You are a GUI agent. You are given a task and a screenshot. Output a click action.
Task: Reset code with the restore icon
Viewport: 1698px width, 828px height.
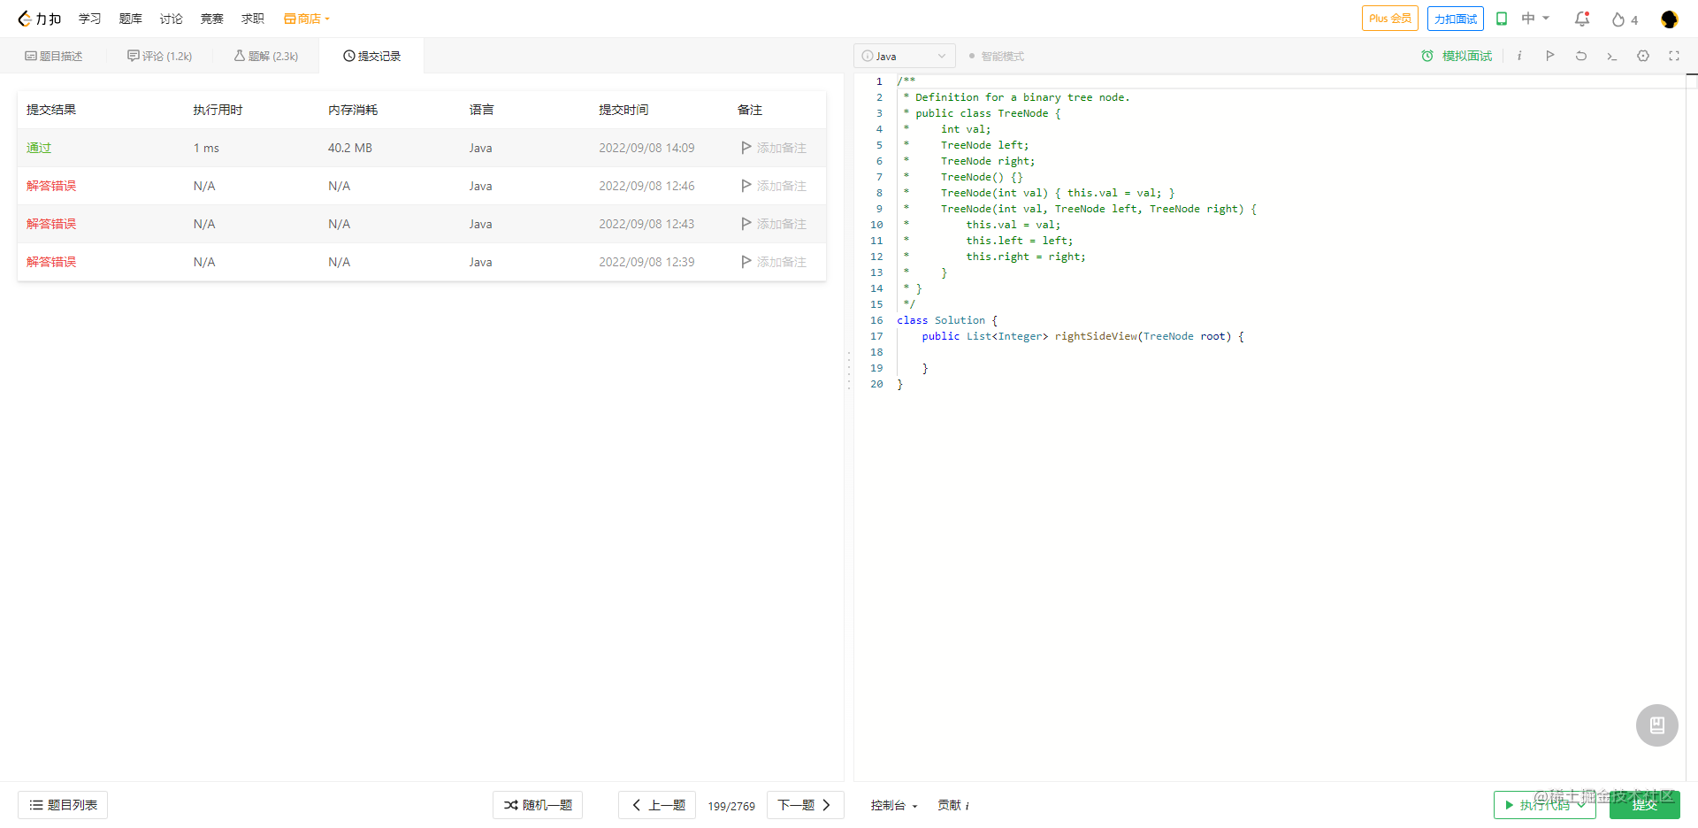tap(1581, 56)
